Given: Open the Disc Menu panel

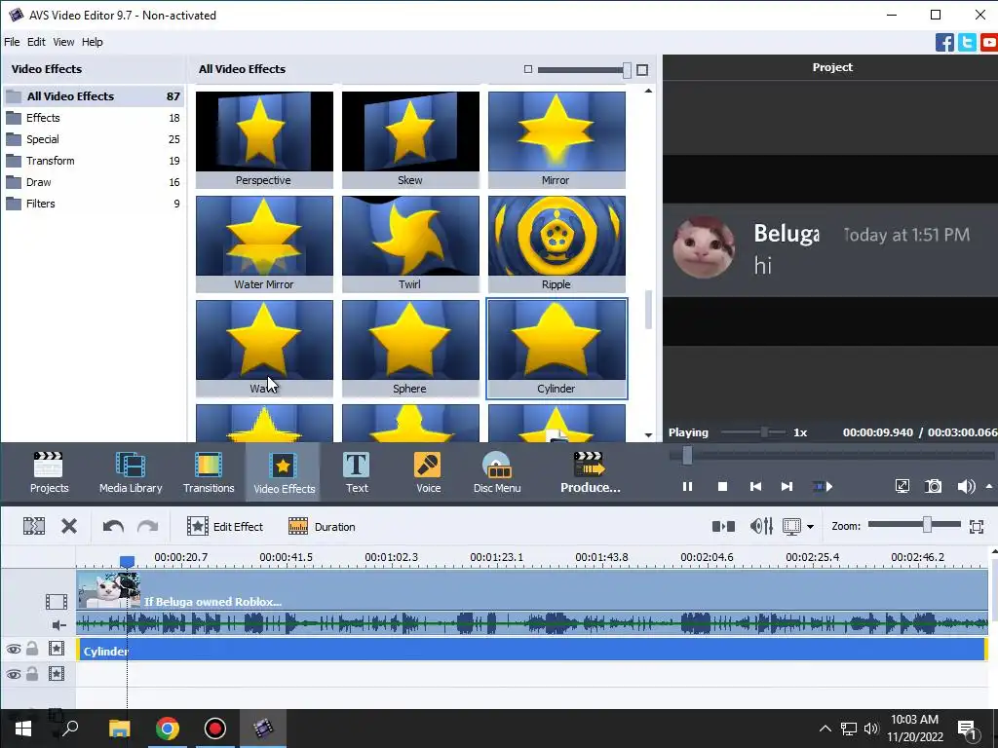Looking at the screenshot, I should (x=496, y=472).
